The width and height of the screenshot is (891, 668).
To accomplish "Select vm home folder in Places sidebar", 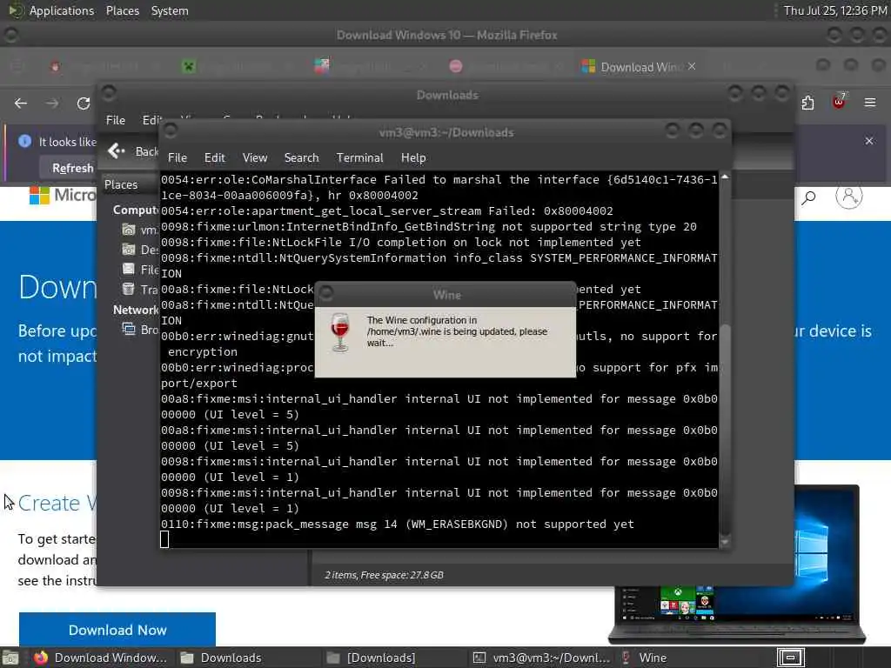I will [139, 230].
